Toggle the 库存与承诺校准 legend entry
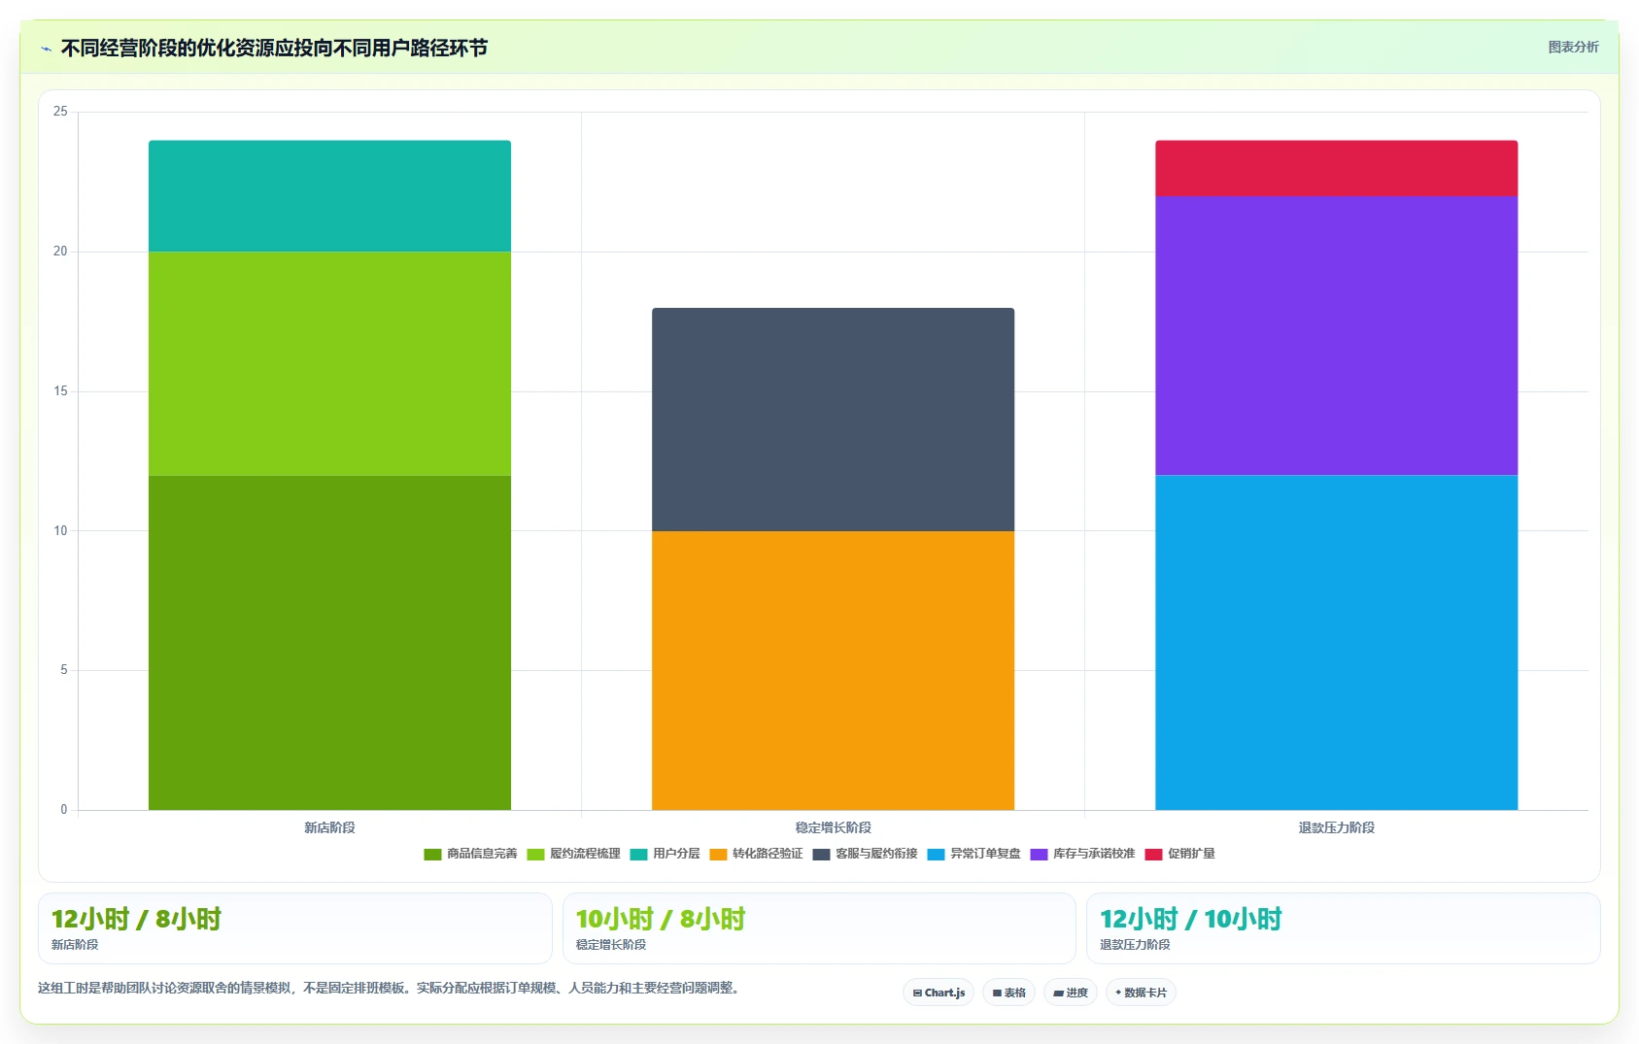 click(x=1082, y=855)
